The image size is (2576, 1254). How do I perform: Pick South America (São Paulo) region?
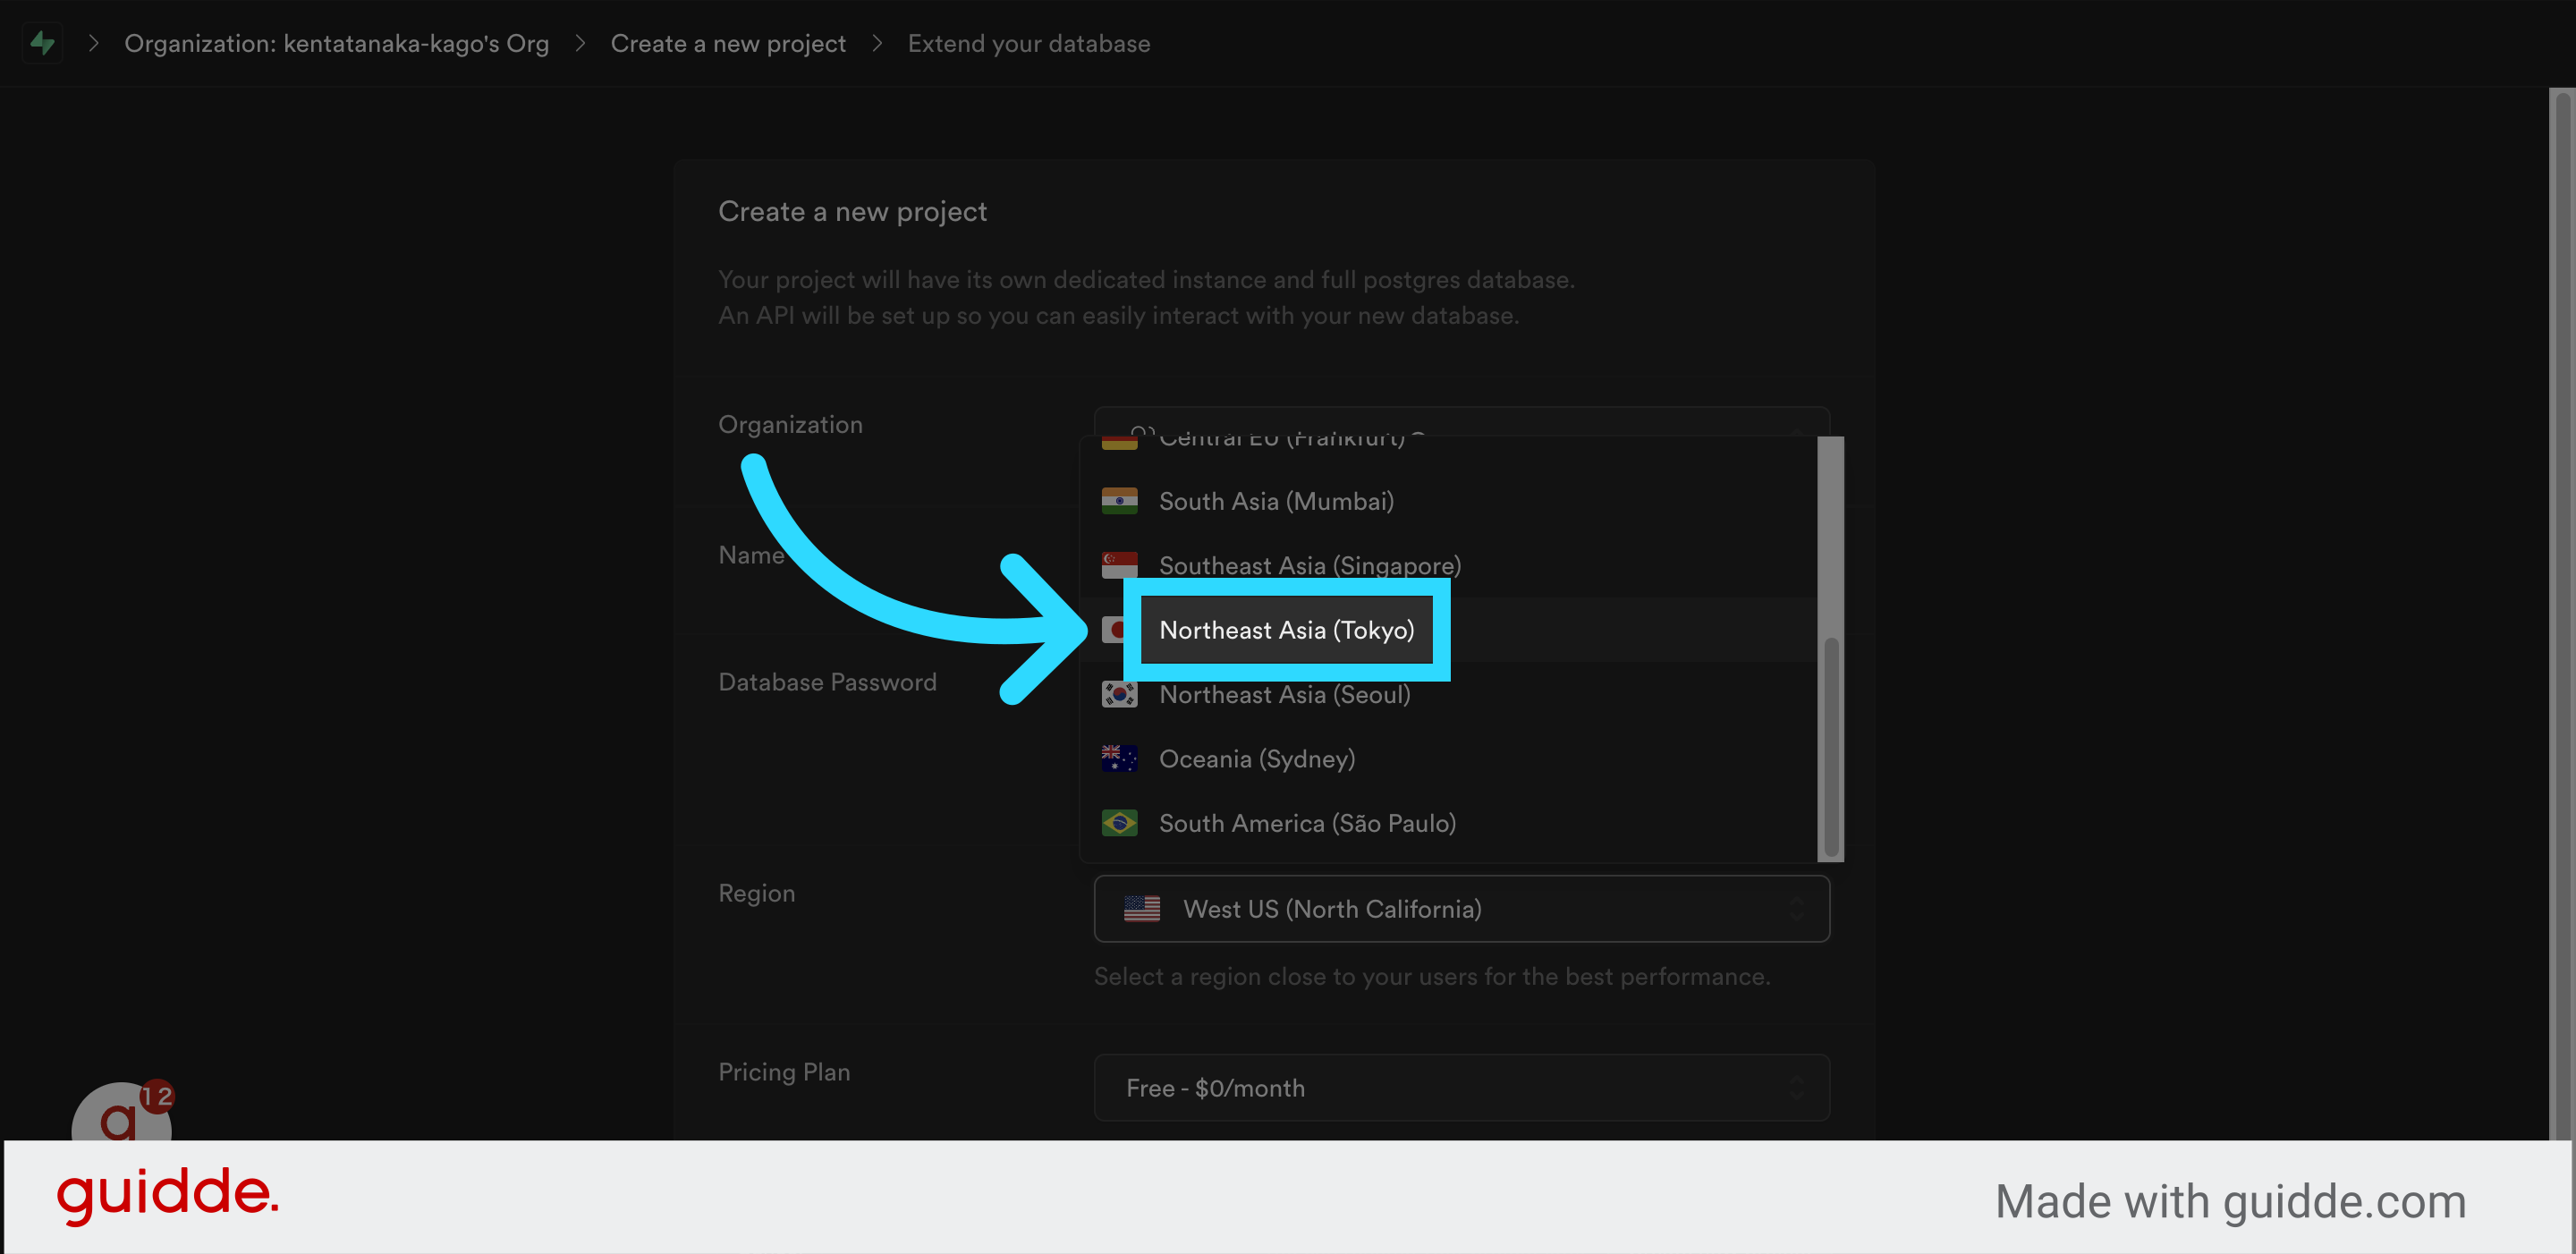click(x=1449, y=823)
